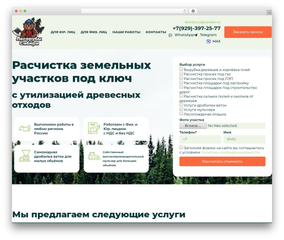The image size is (284, 240).
Task: Check Услуги дробилки веток
Action: [181, 104]
